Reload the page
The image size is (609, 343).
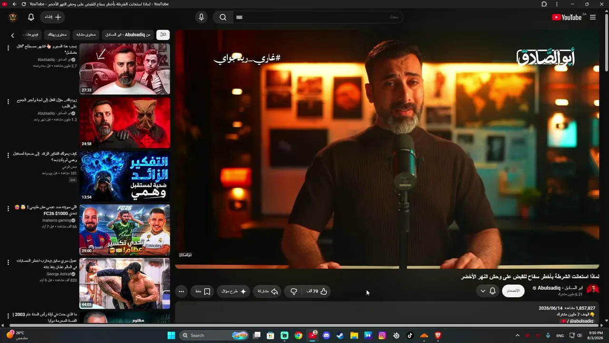tap(24, 4)
